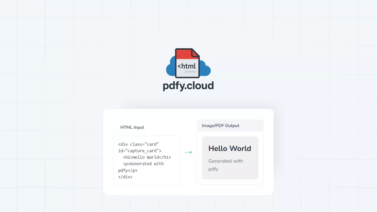Image resolution: width=377 pixels, height=212 pixels.
Task: Click the red header of the document icon
Action: pyautogui.click(x=183, y=54)
